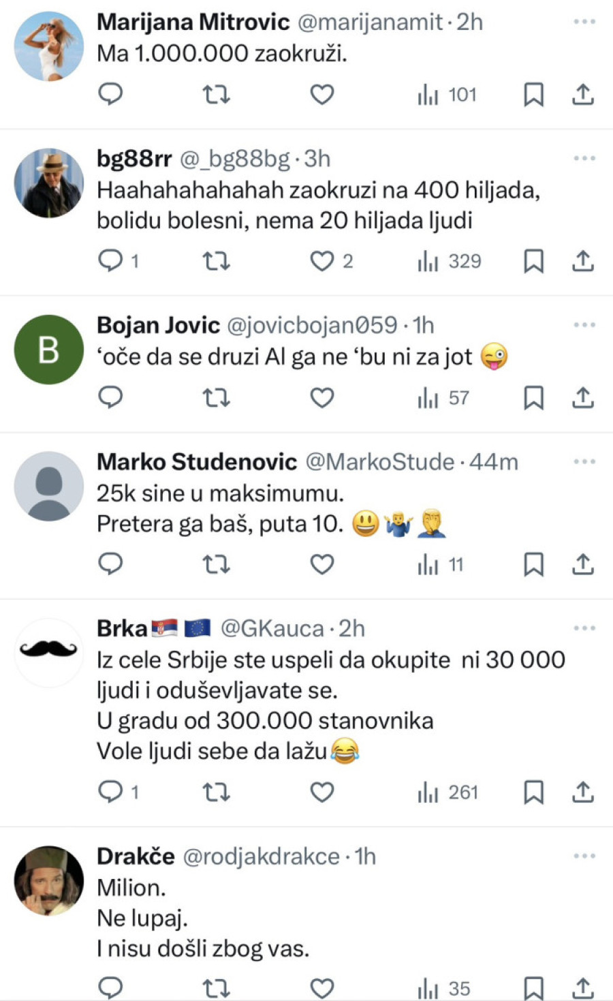Viewport: 613px width, 1001px height.
Task: Open bg88rr's avatar photo
Action: [48, 183]
